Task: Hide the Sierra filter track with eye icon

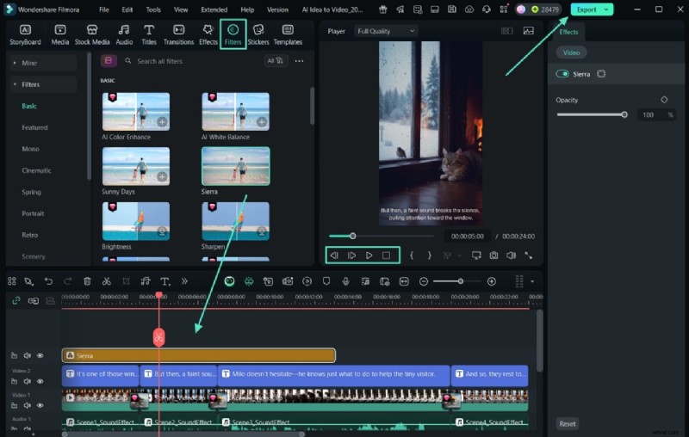Action: [40, 355]
